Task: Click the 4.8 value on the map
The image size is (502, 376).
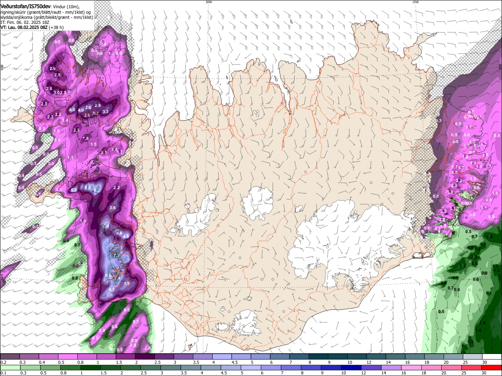Action: [126, 237]
